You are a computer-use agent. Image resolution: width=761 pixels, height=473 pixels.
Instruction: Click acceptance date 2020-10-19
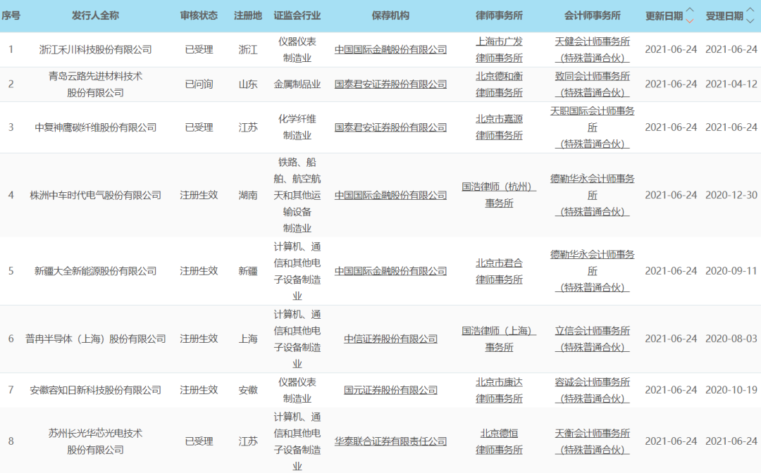(731, 390)
